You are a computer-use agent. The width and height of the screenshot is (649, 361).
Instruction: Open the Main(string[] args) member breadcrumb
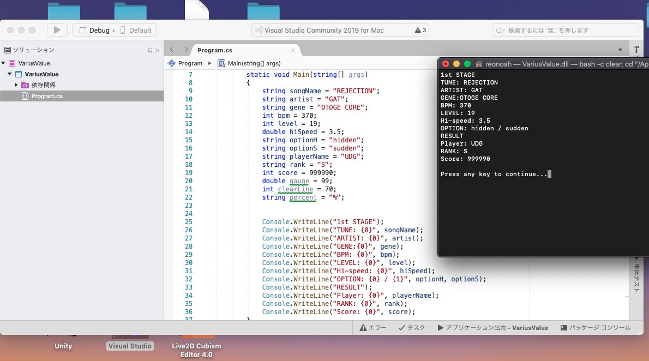[254, 63]
